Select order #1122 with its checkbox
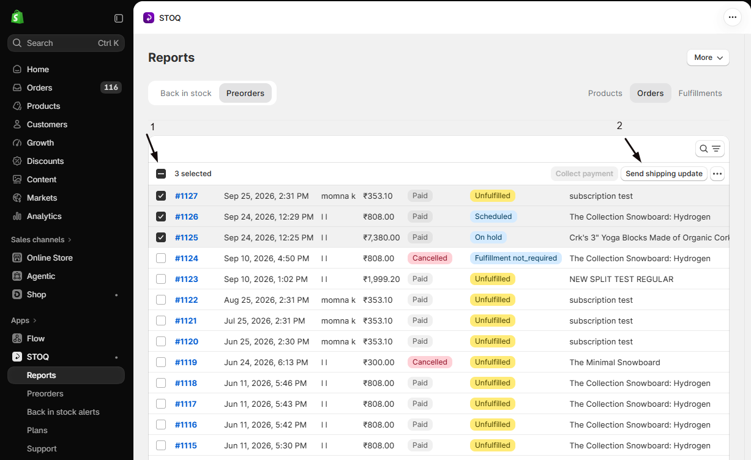Image resolution: width=751 pixels, height=460 pixels. [161, 300]
